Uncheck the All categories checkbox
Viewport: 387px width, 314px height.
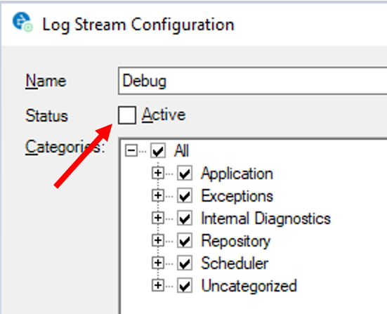pos(158,150)
